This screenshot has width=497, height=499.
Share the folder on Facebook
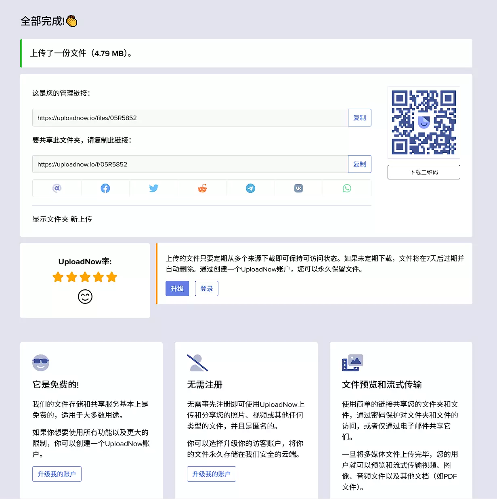[105, 188]
